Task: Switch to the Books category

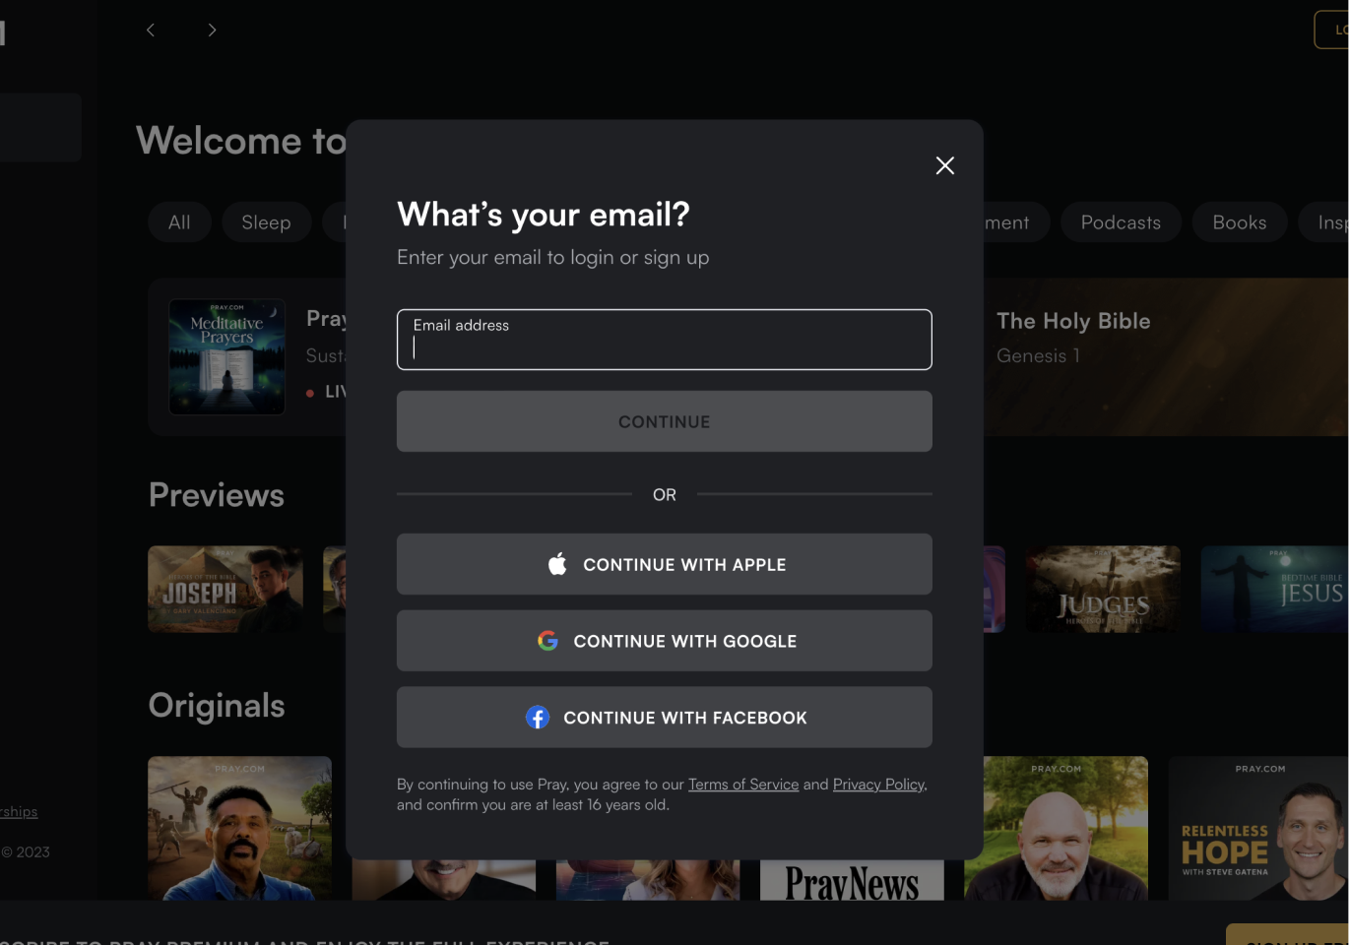Action: pos(1239,222)
